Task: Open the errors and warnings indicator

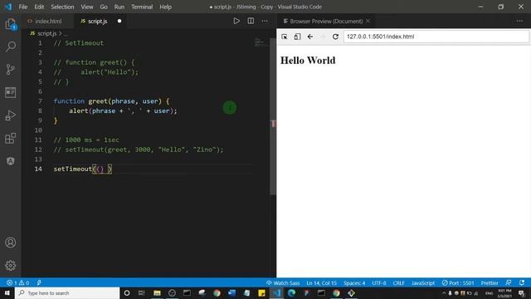Action: coord(18,282)
